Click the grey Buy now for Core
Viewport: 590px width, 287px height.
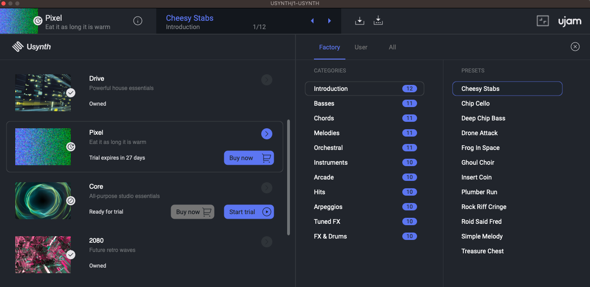(x=193, y=212)
